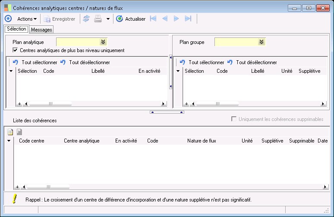Minimize the Cohérences analytiques window
Screen dimensions: 334x217
[294, 8]
